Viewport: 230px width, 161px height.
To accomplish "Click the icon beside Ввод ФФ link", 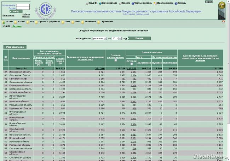I will (87, 4).
